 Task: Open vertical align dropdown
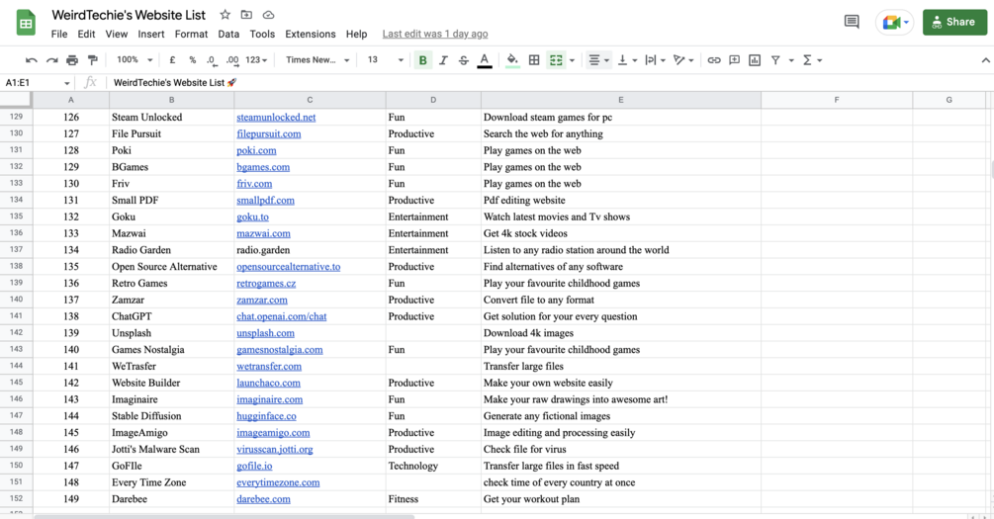pyautogui.click(x=627, y=60)
